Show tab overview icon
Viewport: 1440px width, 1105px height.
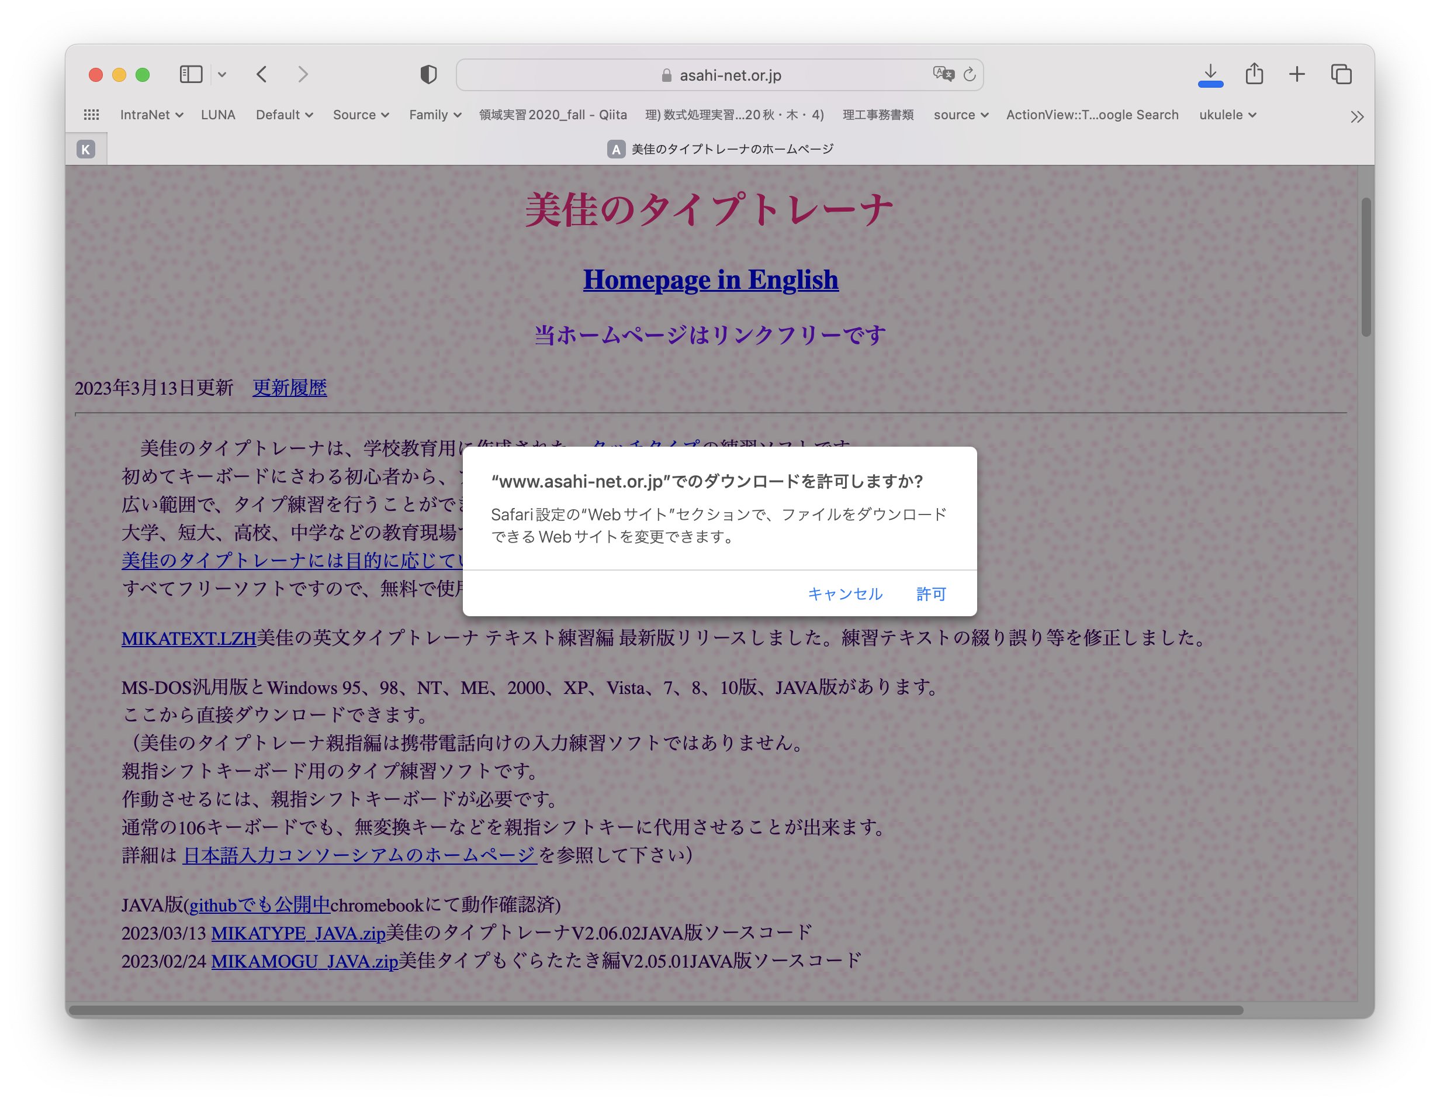click(1341, 74)
